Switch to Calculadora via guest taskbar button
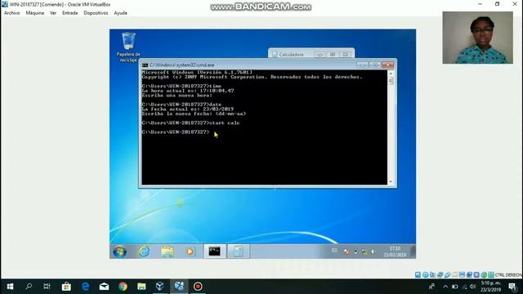 (238, 252)
